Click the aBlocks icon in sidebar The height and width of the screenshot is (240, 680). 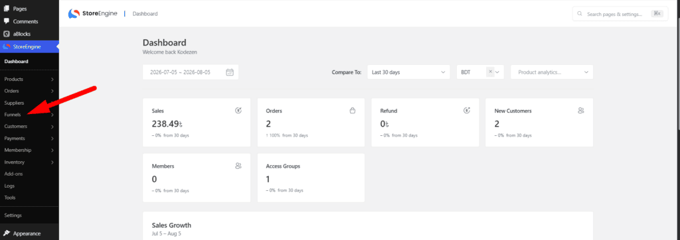[7, 34]
